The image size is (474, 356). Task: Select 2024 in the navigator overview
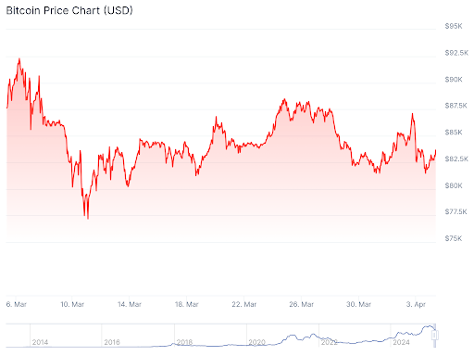(x=401, y=342)
